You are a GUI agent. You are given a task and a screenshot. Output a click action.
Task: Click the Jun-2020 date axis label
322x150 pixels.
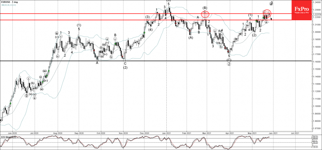[x=13, y=133]
